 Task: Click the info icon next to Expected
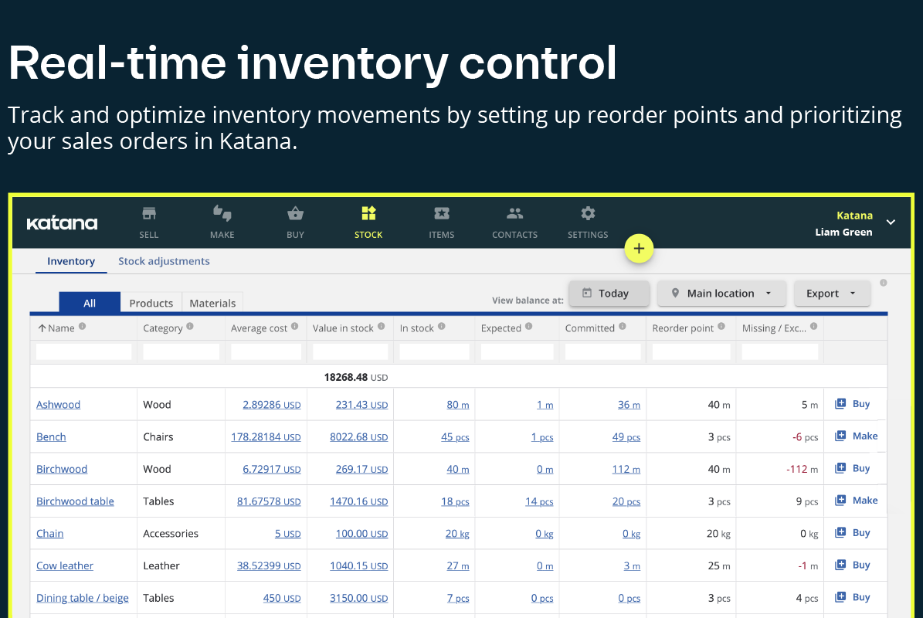pos(528,326)
